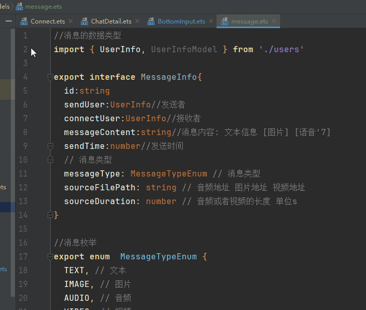Close the BottomInput.ets tab

(x=211, y=21)
